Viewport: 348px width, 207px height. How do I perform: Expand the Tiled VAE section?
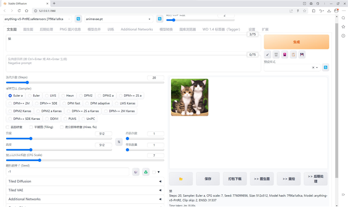tap(85, 190)
